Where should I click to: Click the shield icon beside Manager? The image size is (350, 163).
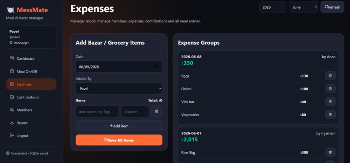tap(11, 43)
